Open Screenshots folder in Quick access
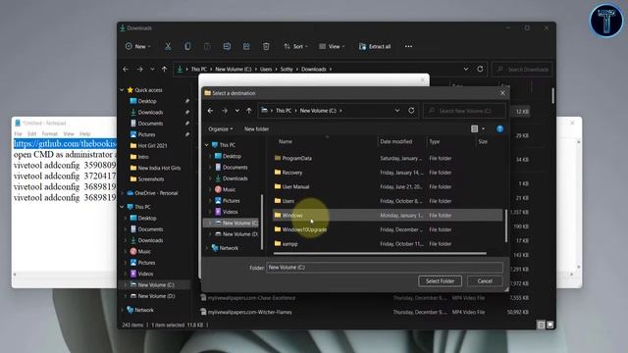The height and width of the screenshot is (353, 628). [x=150, y=179]
